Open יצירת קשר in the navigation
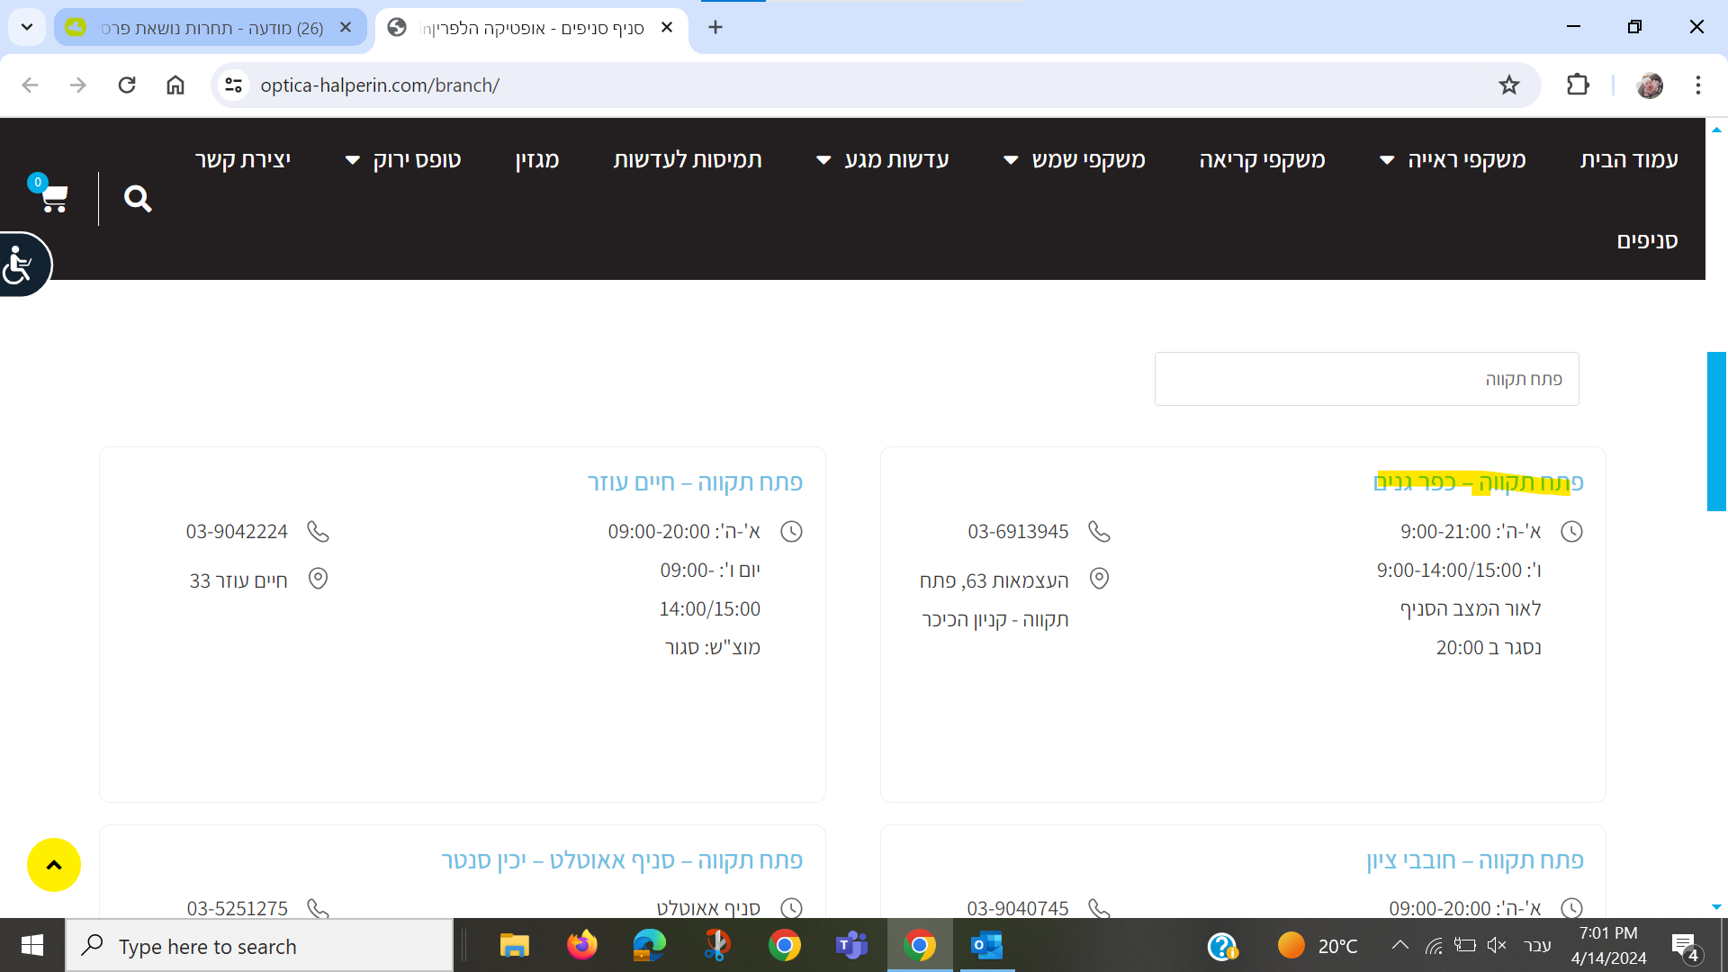Screen dimensions: 1728x972 pyautogui.click(x=243, y=160)
